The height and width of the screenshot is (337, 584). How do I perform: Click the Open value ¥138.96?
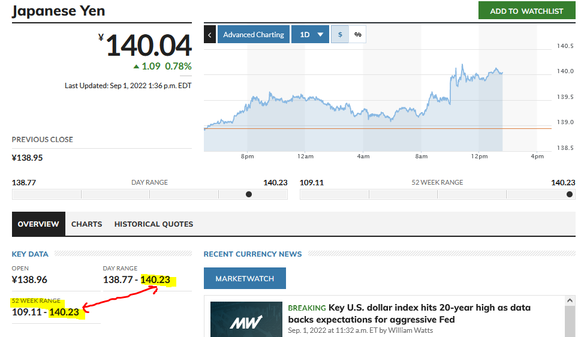point(29,279)
